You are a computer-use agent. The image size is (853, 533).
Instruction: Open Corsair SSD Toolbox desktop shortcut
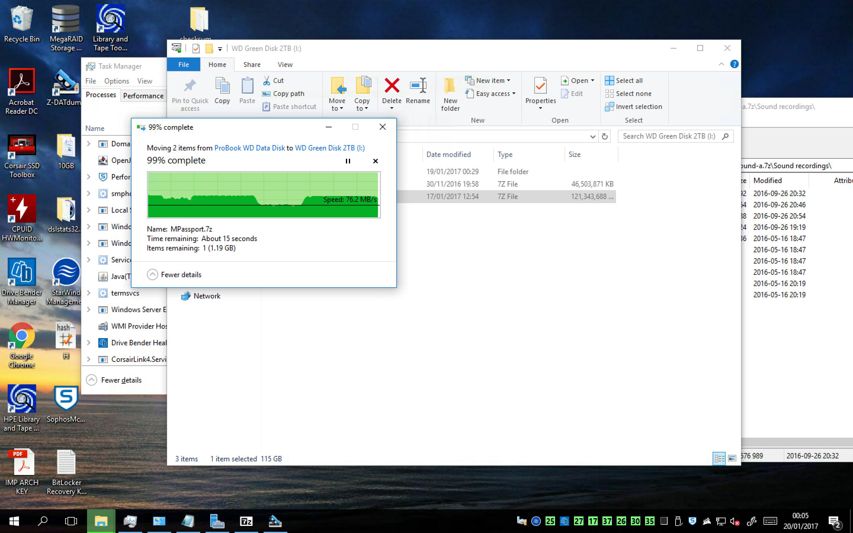22,156
